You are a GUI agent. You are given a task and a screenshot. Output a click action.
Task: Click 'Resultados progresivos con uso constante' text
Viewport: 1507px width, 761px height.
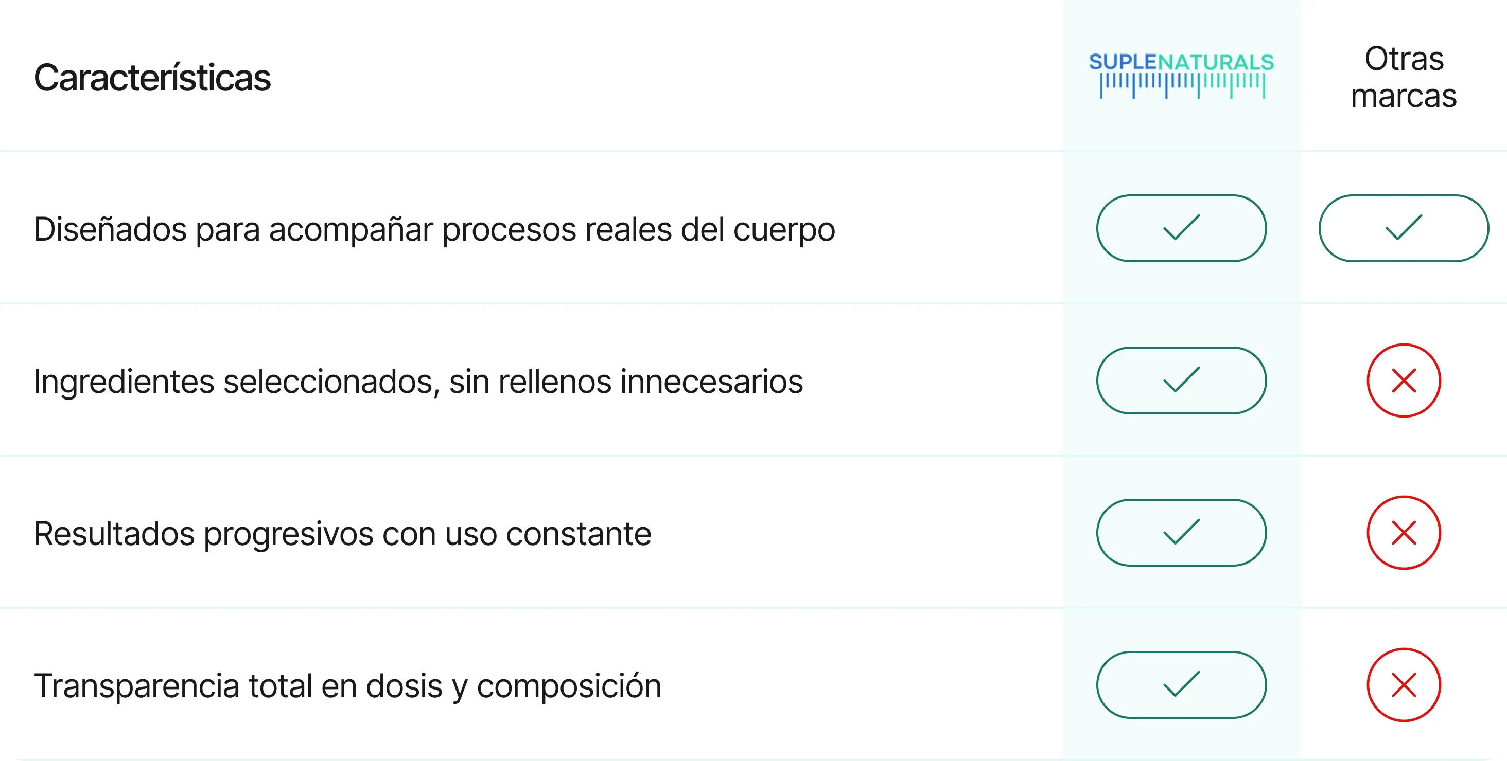coord(342,534)
